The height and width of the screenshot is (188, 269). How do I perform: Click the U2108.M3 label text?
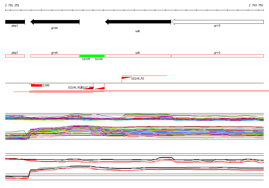(x=138, y=78)
